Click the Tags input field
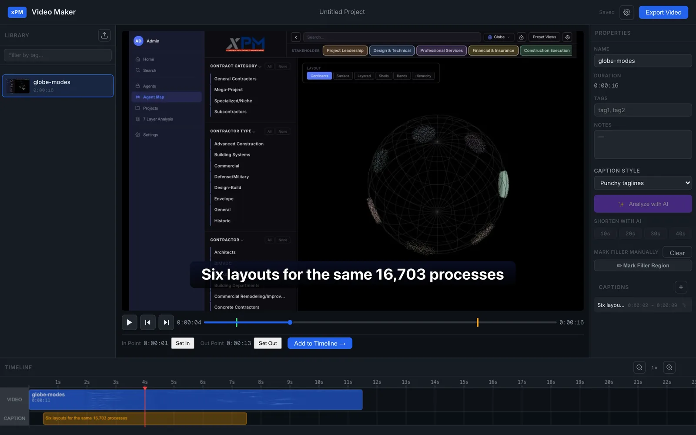 (643, 110)
